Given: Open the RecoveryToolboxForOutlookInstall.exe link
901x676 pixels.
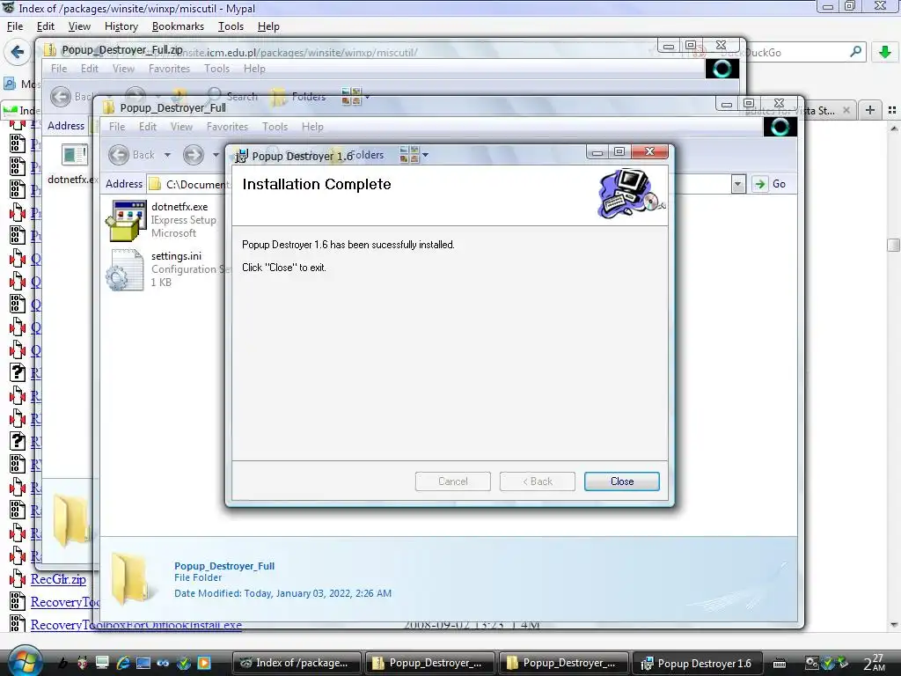Looking at the screenshot, I should point(136,625).
